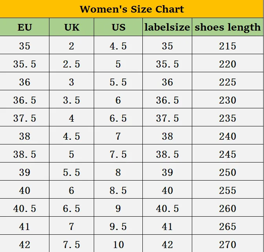Select shoes length 230 cell
264x252 pixels.
click(x=228, y=99)
